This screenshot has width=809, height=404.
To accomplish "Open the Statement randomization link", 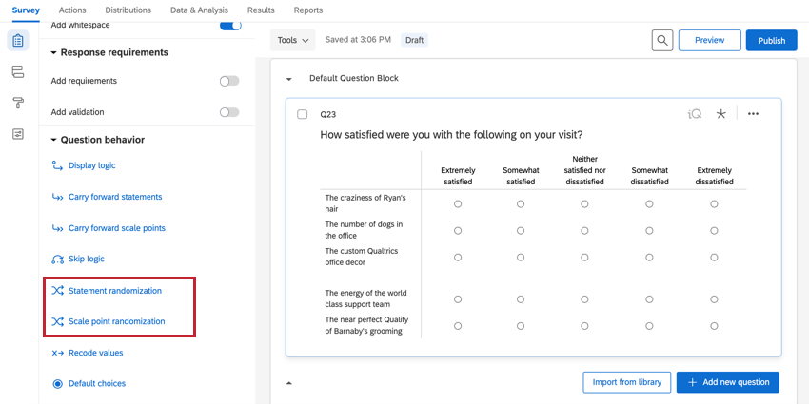I will [x=114, y=291].
